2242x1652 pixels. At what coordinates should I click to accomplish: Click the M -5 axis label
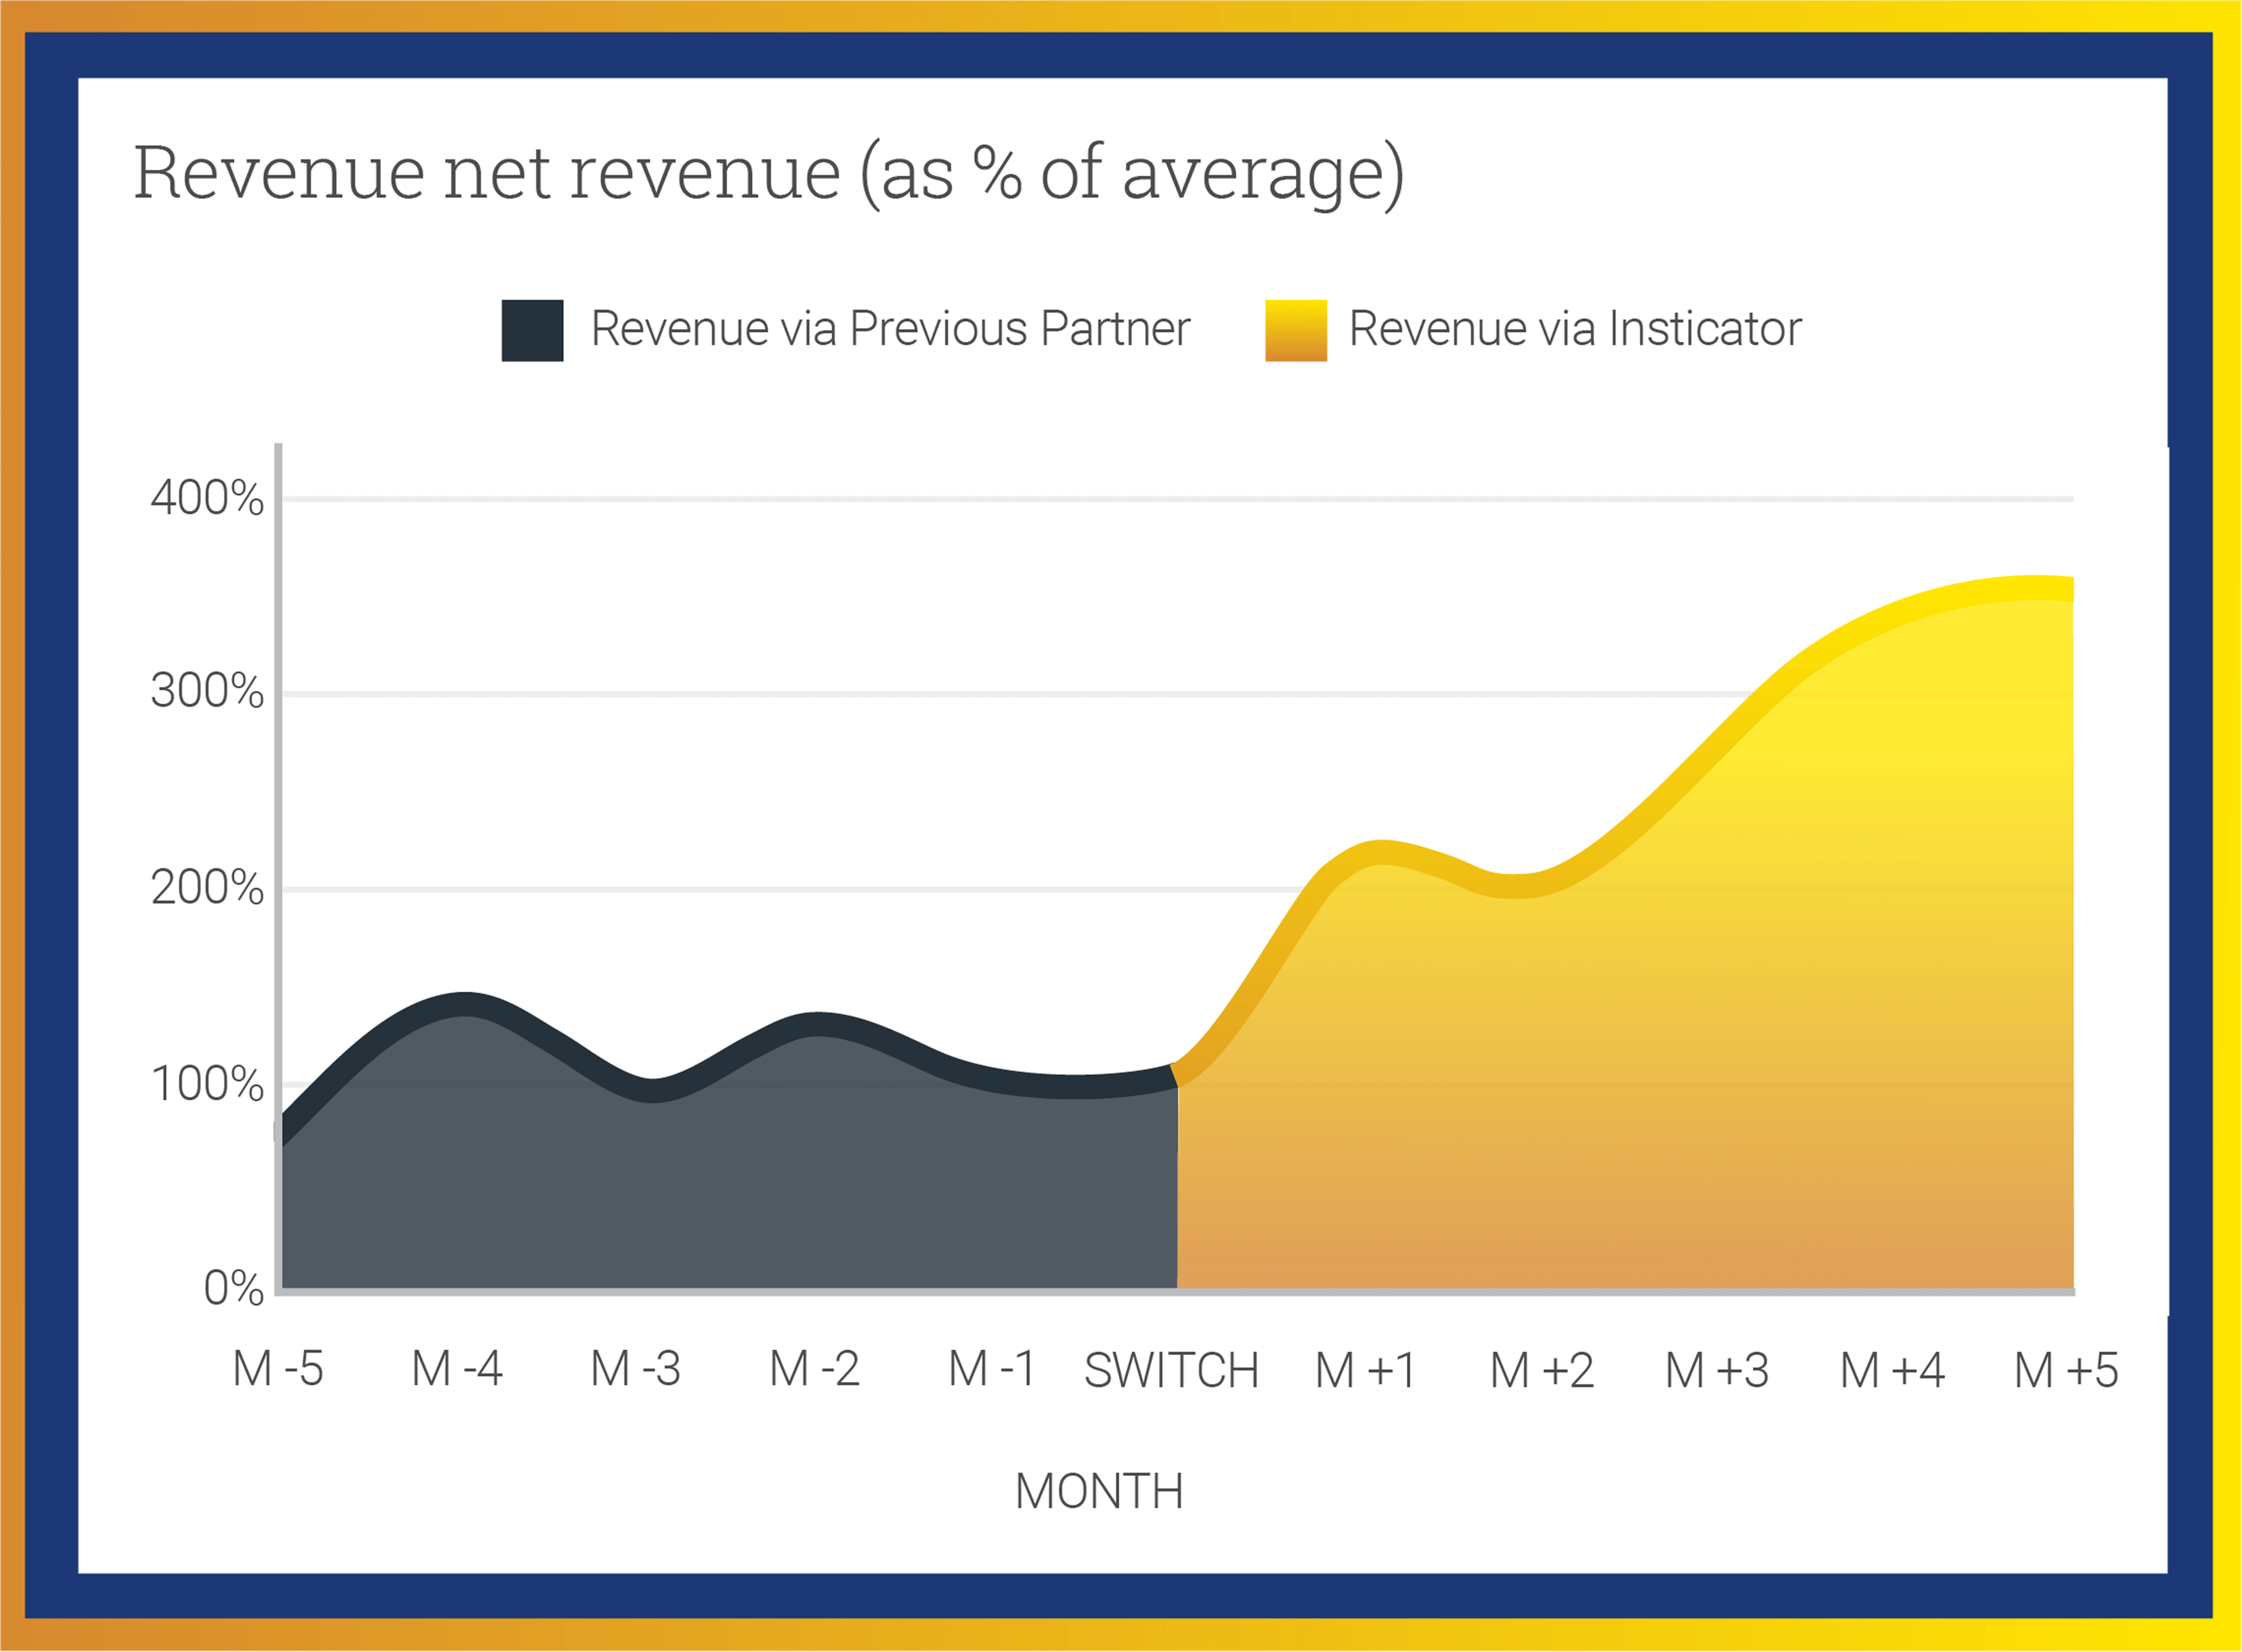[x=278, y=1368]
